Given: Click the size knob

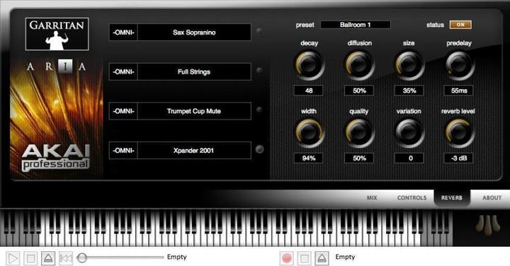Looking at the screenshot, I should tap(409, 65).
